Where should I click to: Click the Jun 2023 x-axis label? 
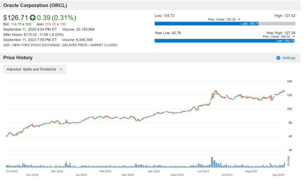coord(203,171)
